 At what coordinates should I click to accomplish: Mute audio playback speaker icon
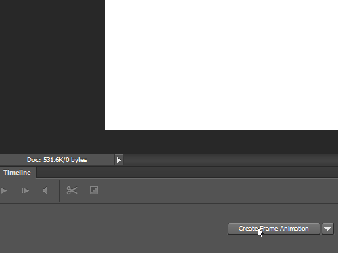coord(45,190)
